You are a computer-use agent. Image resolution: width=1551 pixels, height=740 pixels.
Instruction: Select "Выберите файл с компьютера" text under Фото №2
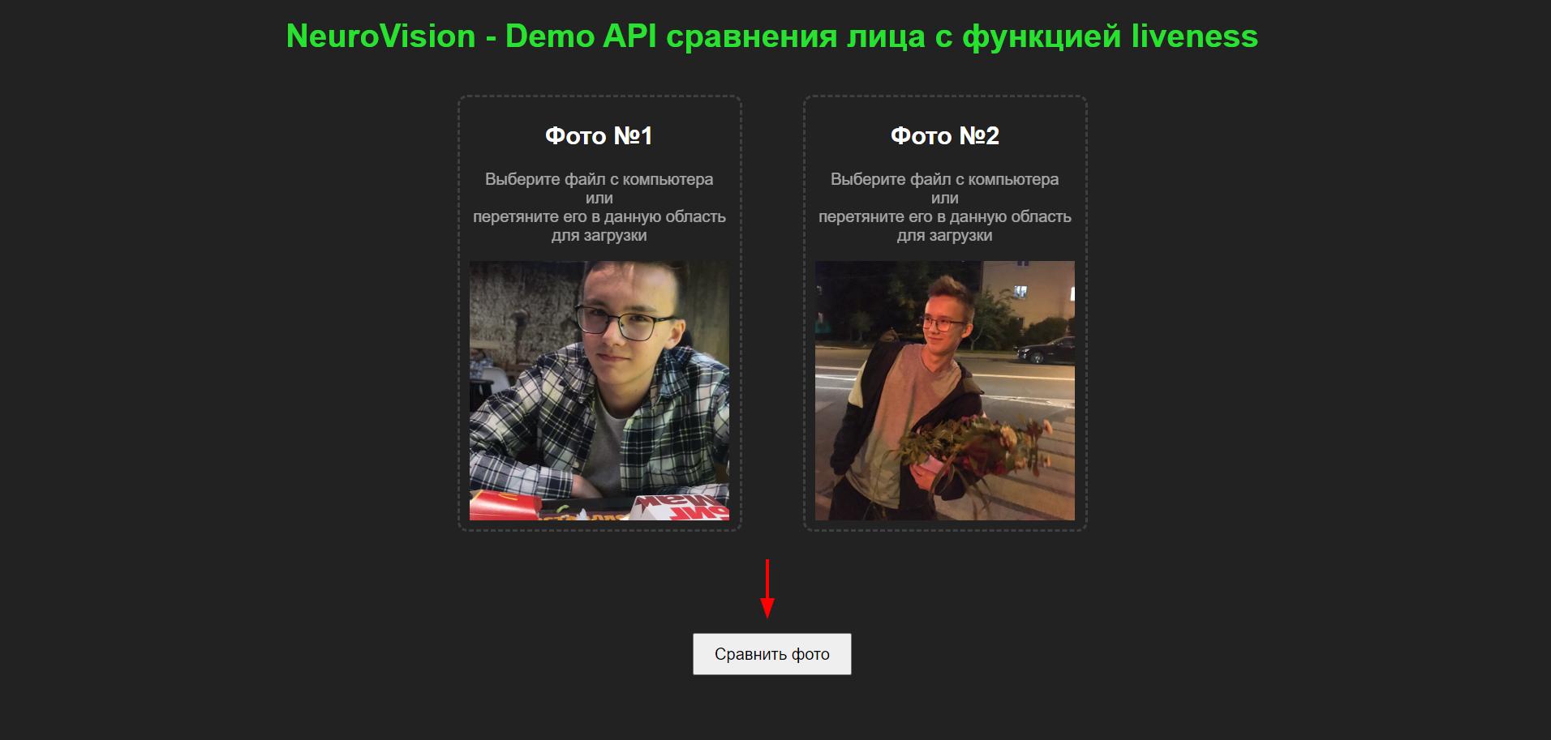(944, 179)
